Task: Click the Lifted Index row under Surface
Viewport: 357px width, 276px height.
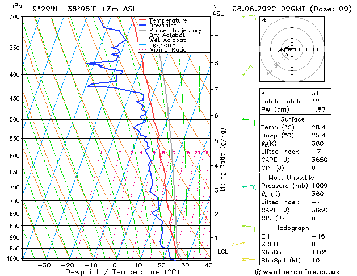Action: click(295, 152)
